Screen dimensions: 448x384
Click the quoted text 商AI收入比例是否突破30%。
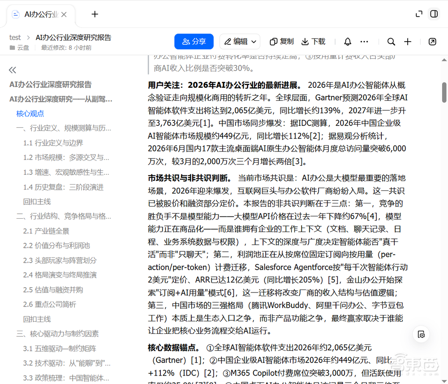[x=203, y=68]
